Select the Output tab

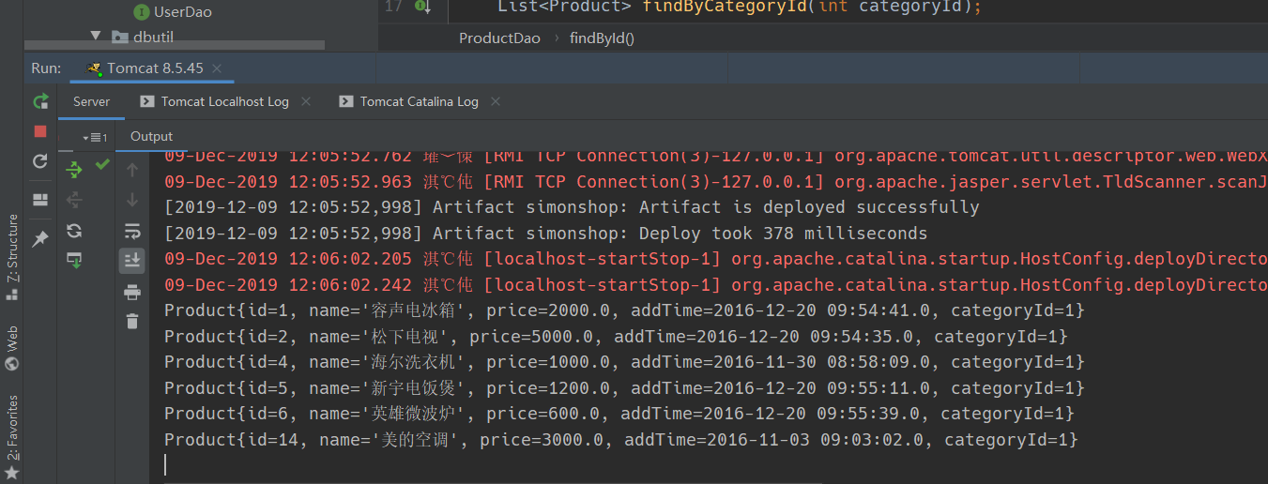tap(152, 136)
